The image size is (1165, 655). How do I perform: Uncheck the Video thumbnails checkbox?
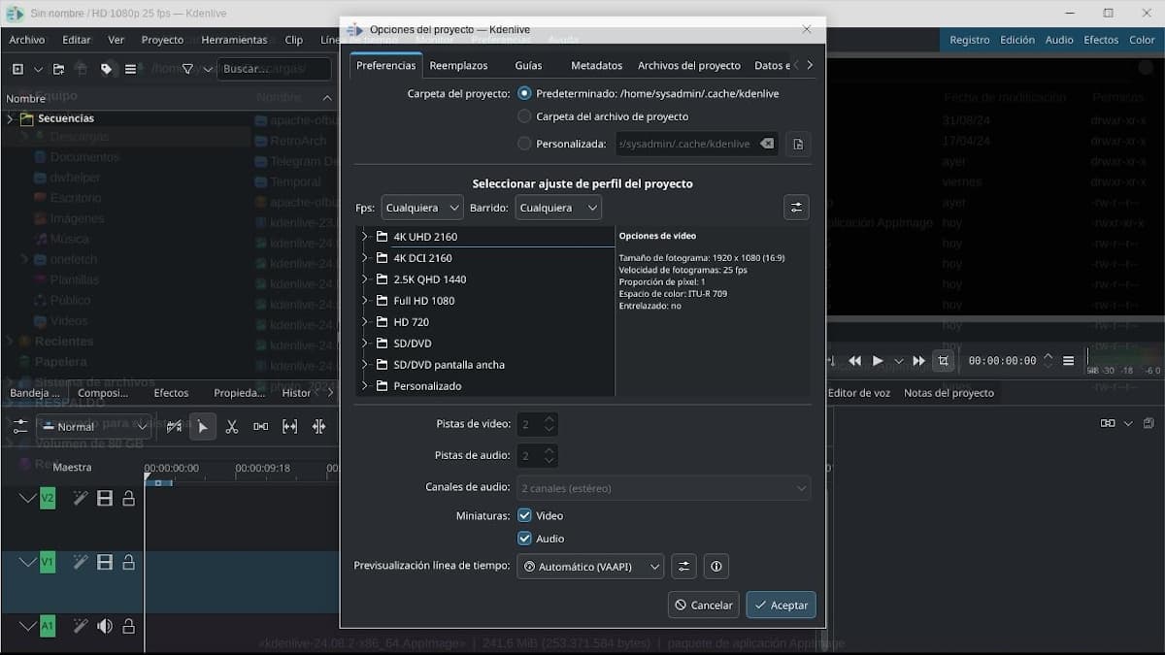[x=525, y=515]
